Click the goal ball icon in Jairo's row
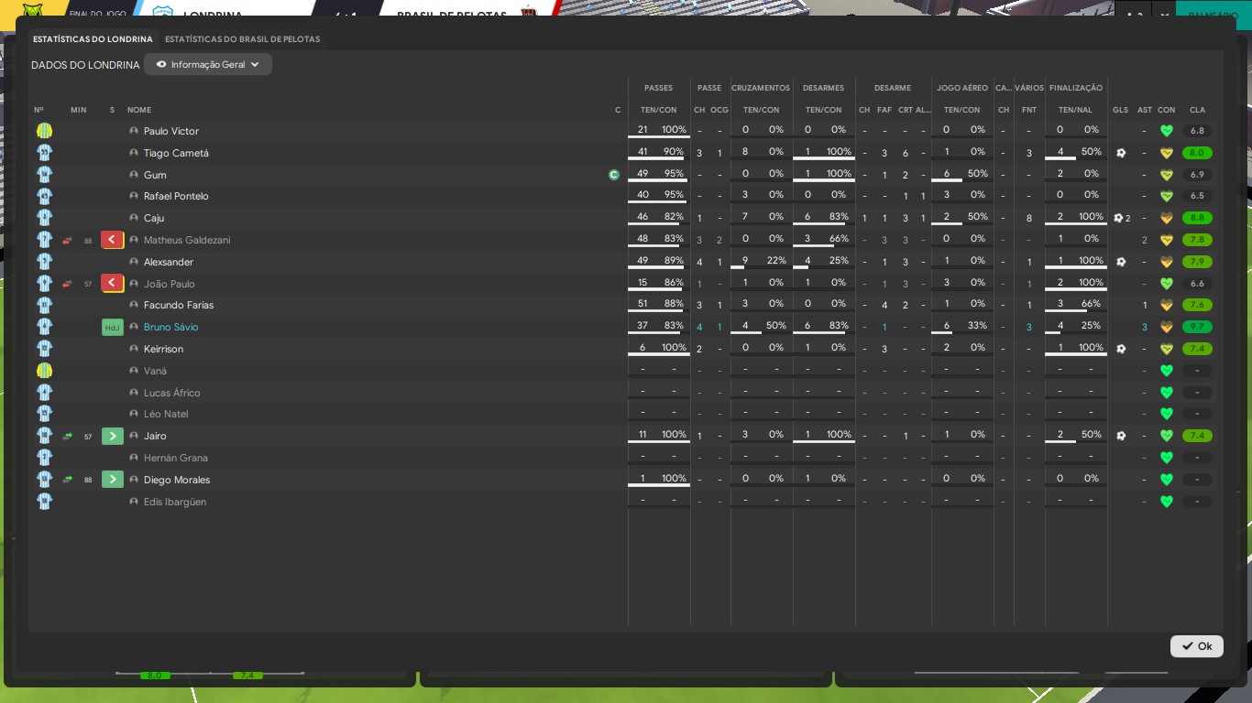1252x703 pixels. 1121,436
